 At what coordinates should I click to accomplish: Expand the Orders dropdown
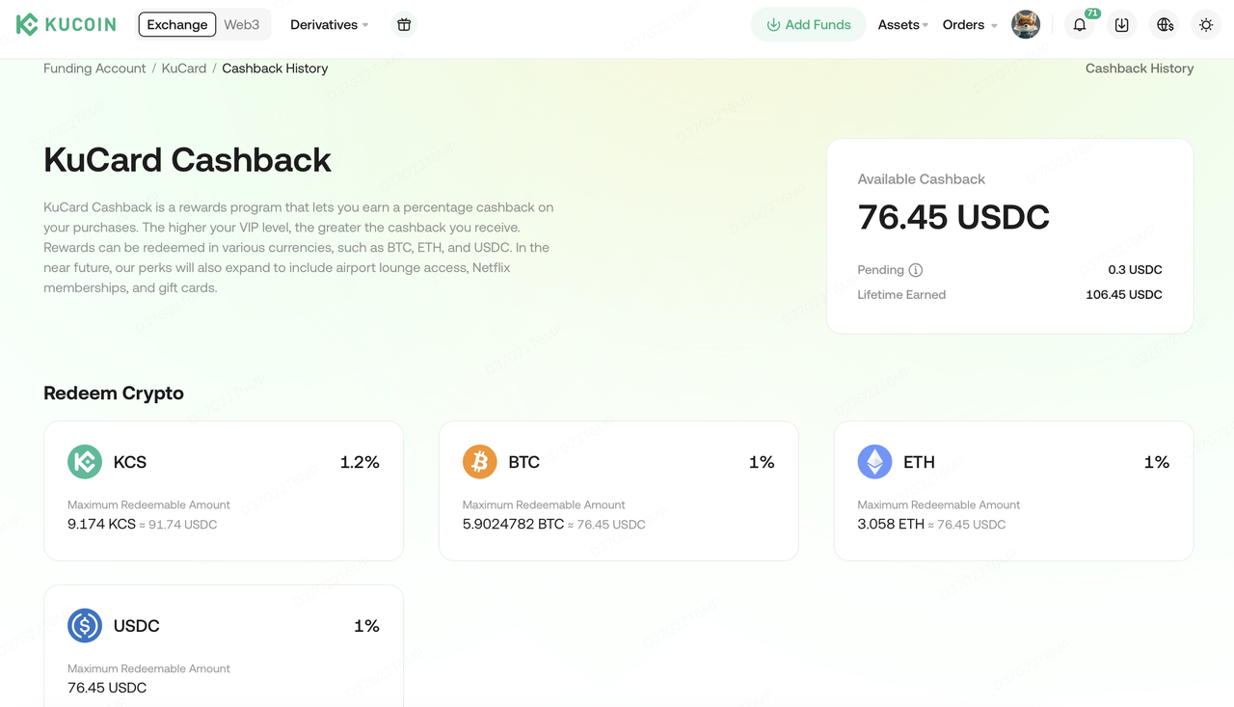click(x=969, y=25)
